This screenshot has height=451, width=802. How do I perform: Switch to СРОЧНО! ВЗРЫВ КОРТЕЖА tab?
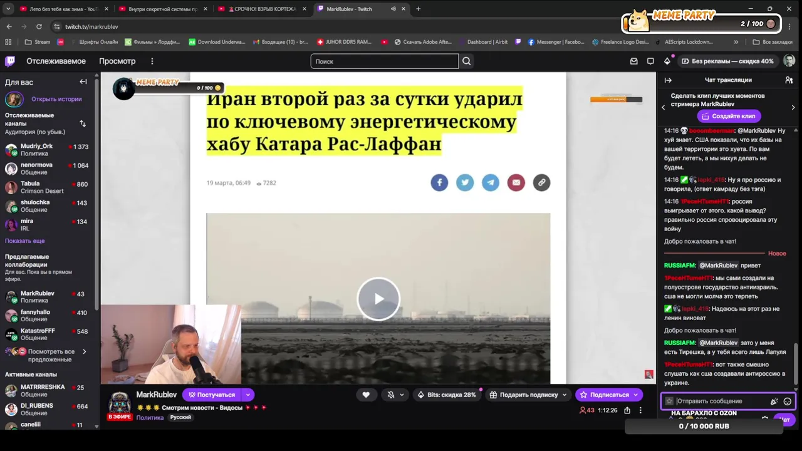pyautogui.click(x=261, y=9)
